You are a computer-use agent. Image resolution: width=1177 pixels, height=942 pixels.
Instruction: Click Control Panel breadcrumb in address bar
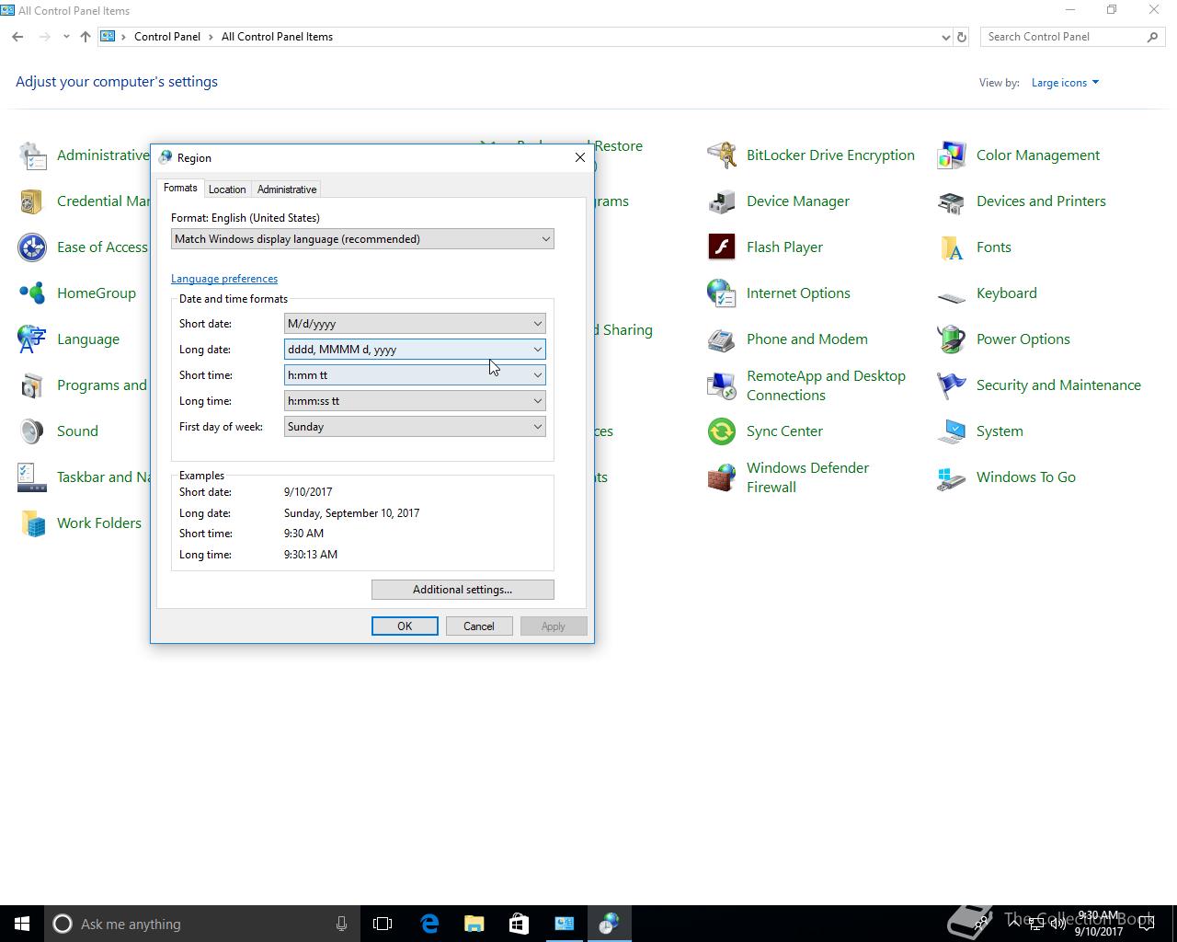tap(167, 37)
